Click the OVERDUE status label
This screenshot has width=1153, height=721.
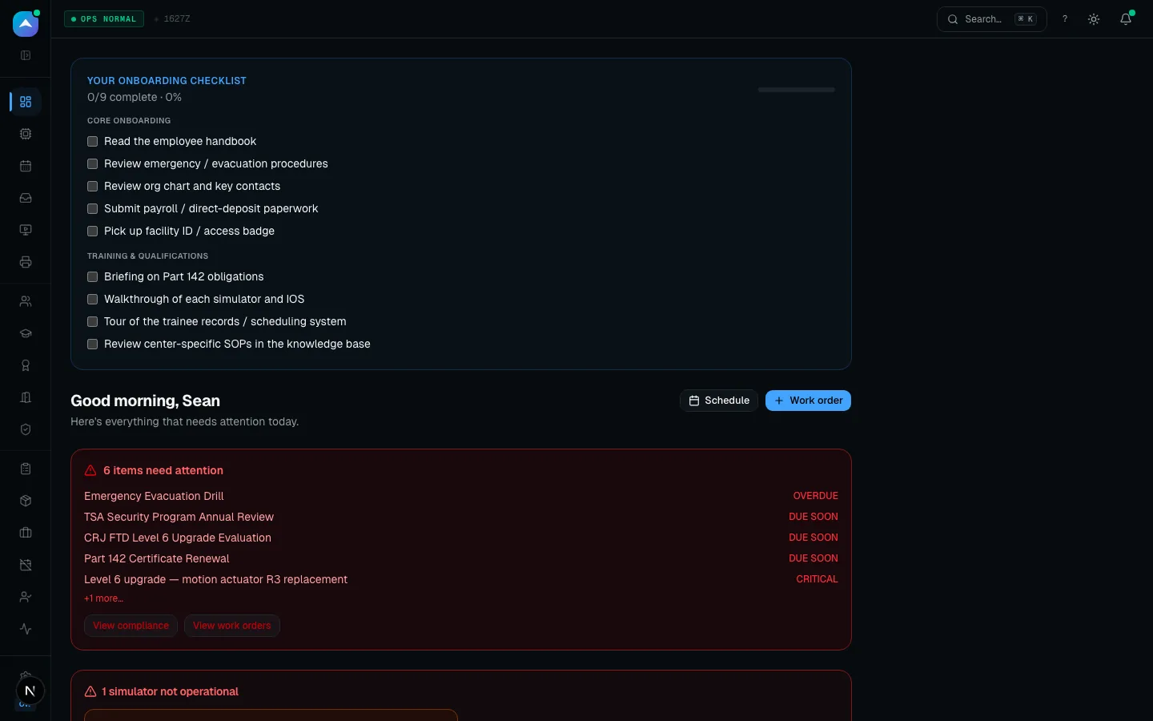click(x=816, y=496)
